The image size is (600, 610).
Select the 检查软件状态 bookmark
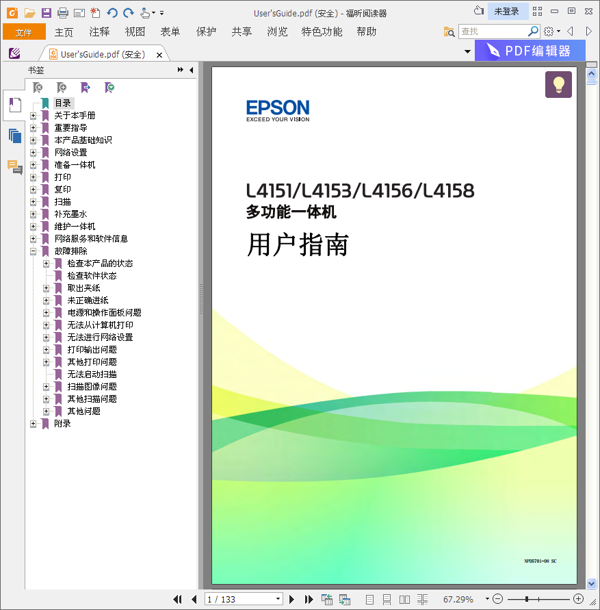92,276
